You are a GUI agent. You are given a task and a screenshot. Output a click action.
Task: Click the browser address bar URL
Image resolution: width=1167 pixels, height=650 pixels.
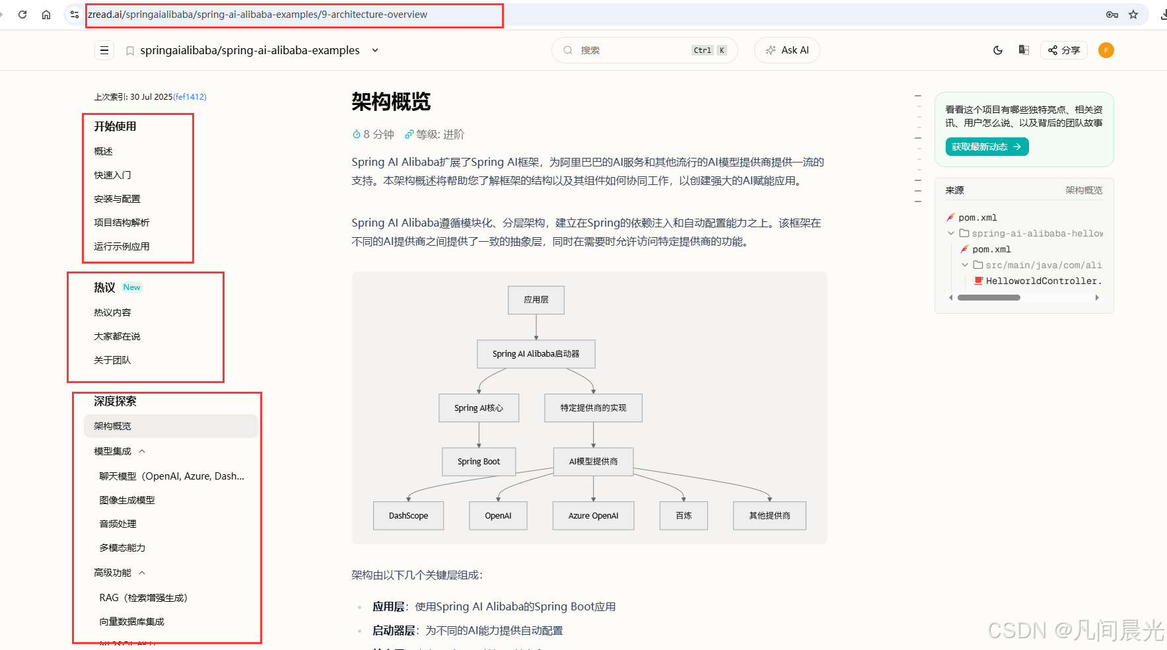point(258,15)
